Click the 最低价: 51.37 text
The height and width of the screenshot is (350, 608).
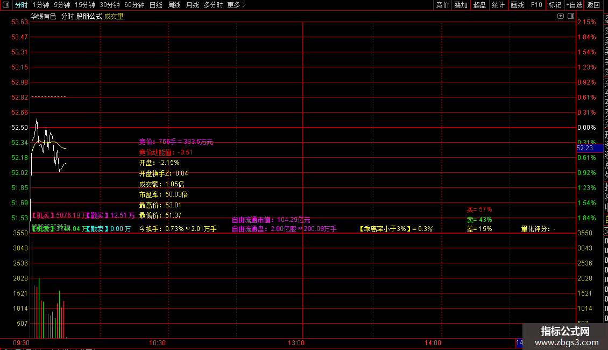[x=160, y=215]
